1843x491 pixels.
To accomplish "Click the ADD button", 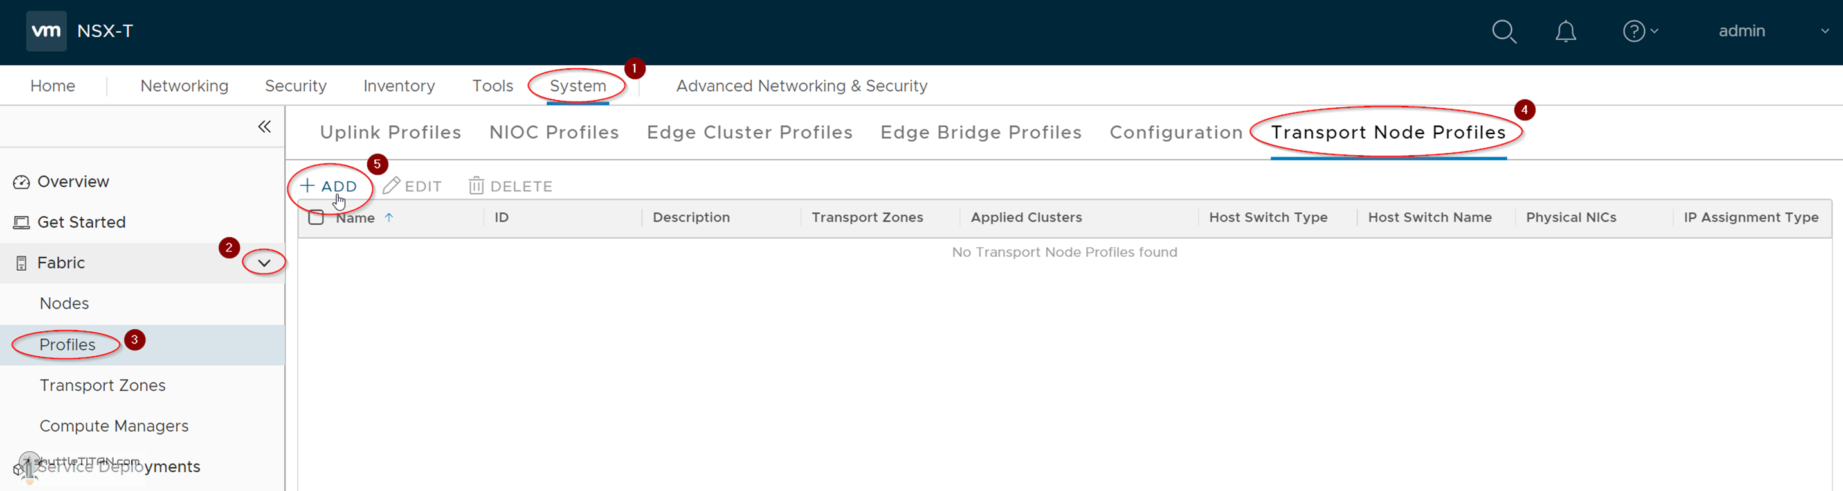I will point(330,185).
